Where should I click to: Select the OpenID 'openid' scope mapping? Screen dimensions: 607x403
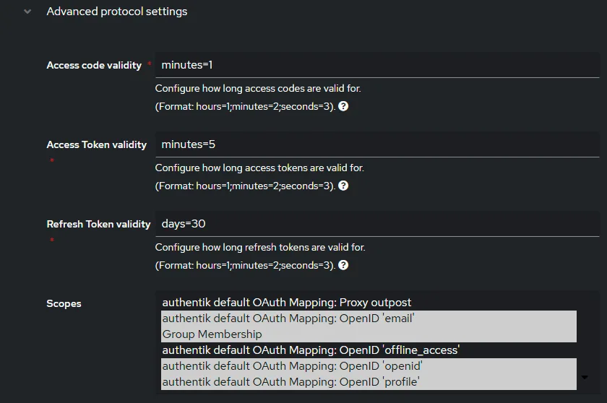coord(292,366)
